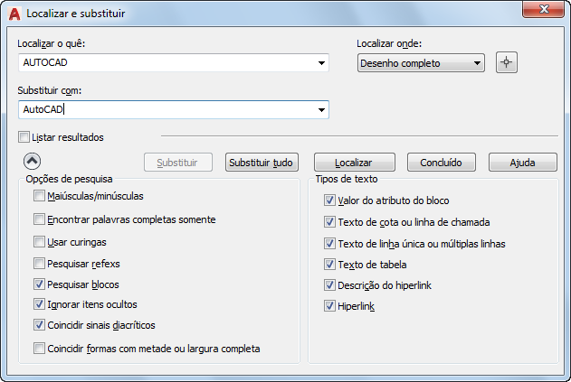Click the Localizar button
This screenshot has width=571, height=382.
[x=355, y=163]
